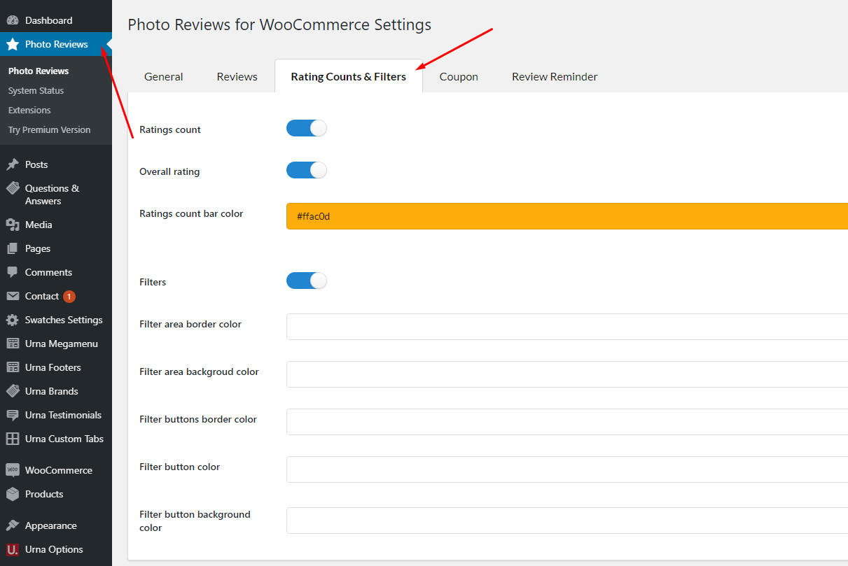Image resolution: width=848 pixels, height=566 pixels.
Task: Open System Status submenu item
Action: 36,90
